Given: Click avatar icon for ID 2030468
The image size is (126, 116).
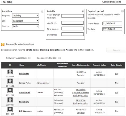Looking at the screenshot, I should [10, 72].
